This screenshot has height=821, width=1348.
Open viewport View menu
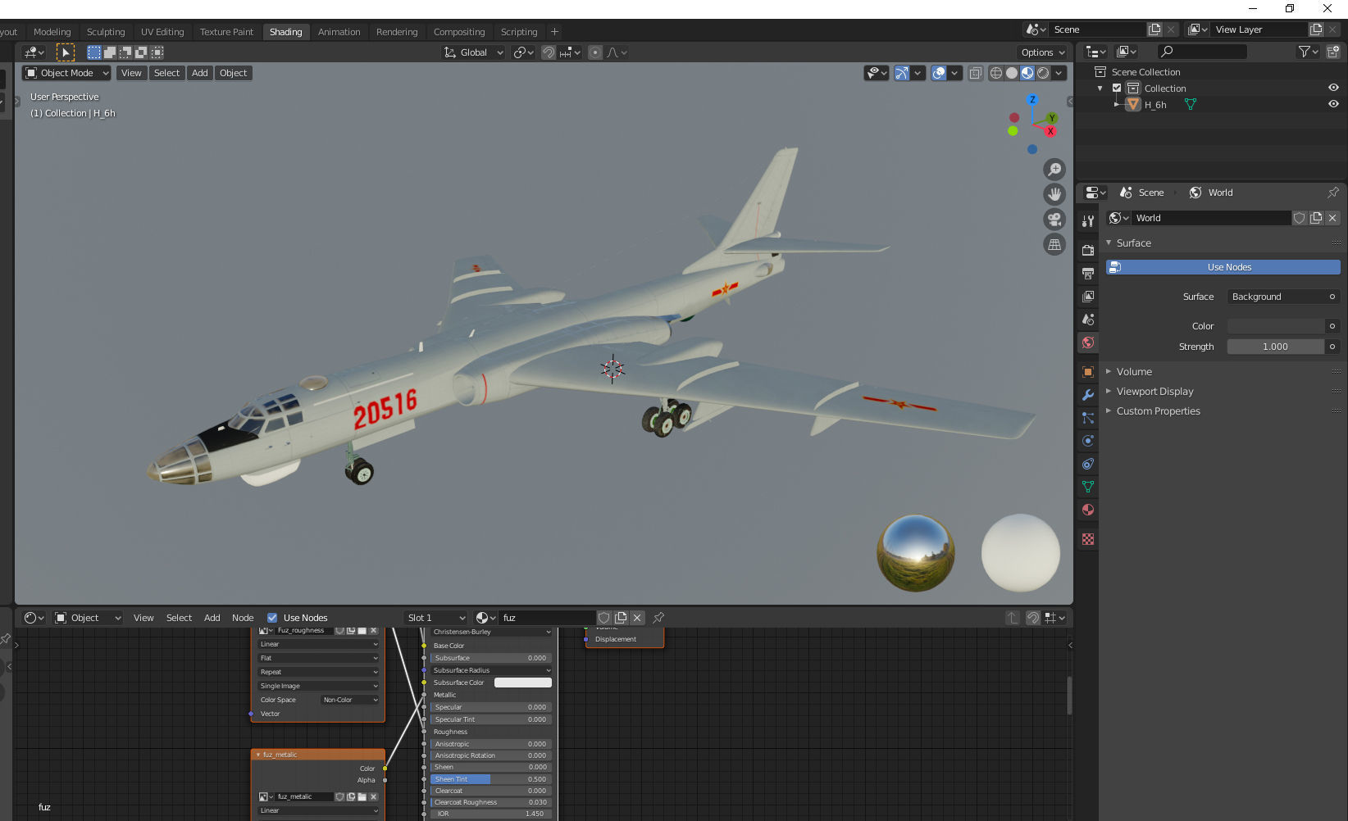[131, 73]
